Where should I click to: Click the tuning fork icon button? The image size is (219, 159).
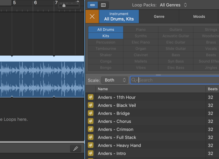[x=76, y=149]
